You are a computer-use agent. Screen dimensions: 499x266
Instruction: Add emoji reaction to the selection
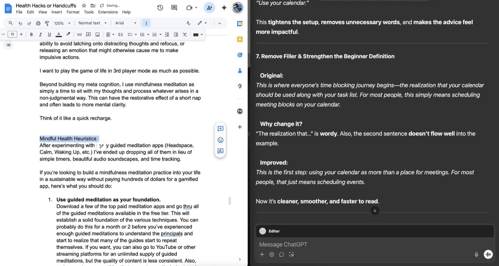click(x=220, y=140)
